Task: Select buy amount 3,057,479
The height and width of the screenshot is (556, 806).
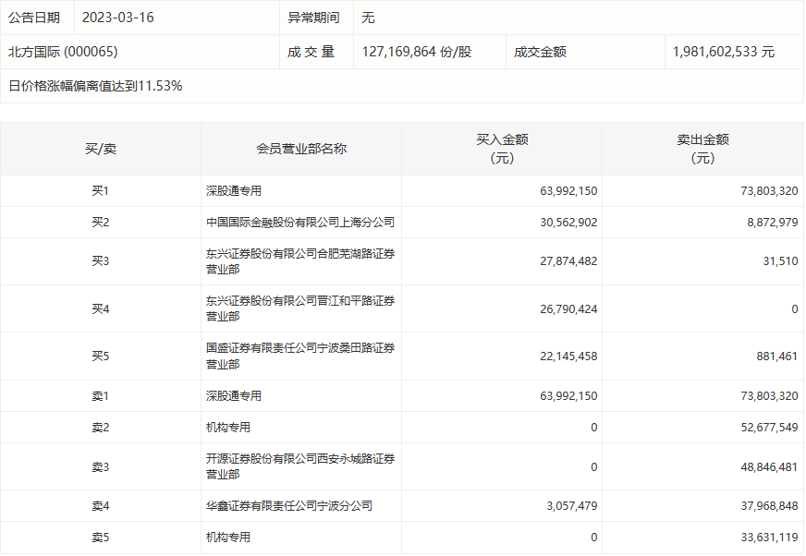Action: coord(571,506)
